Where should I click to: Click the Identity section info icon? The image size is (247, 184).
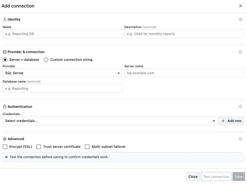pyautogui.click(x=240, y=19)
